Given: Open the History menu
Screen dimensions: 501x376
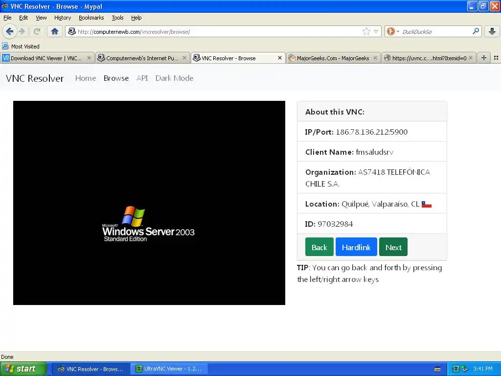Looking at the screenshot, I should pos(62,18).
